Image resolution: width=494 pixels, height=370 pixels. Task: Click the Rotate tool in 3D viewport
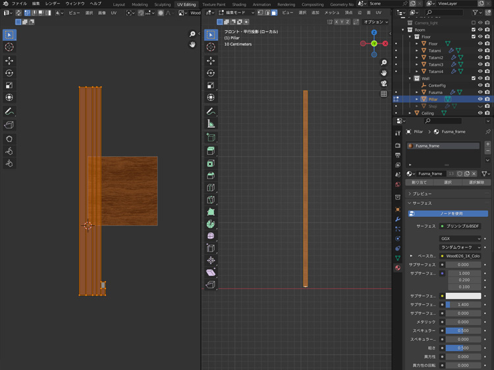point(211,73)
